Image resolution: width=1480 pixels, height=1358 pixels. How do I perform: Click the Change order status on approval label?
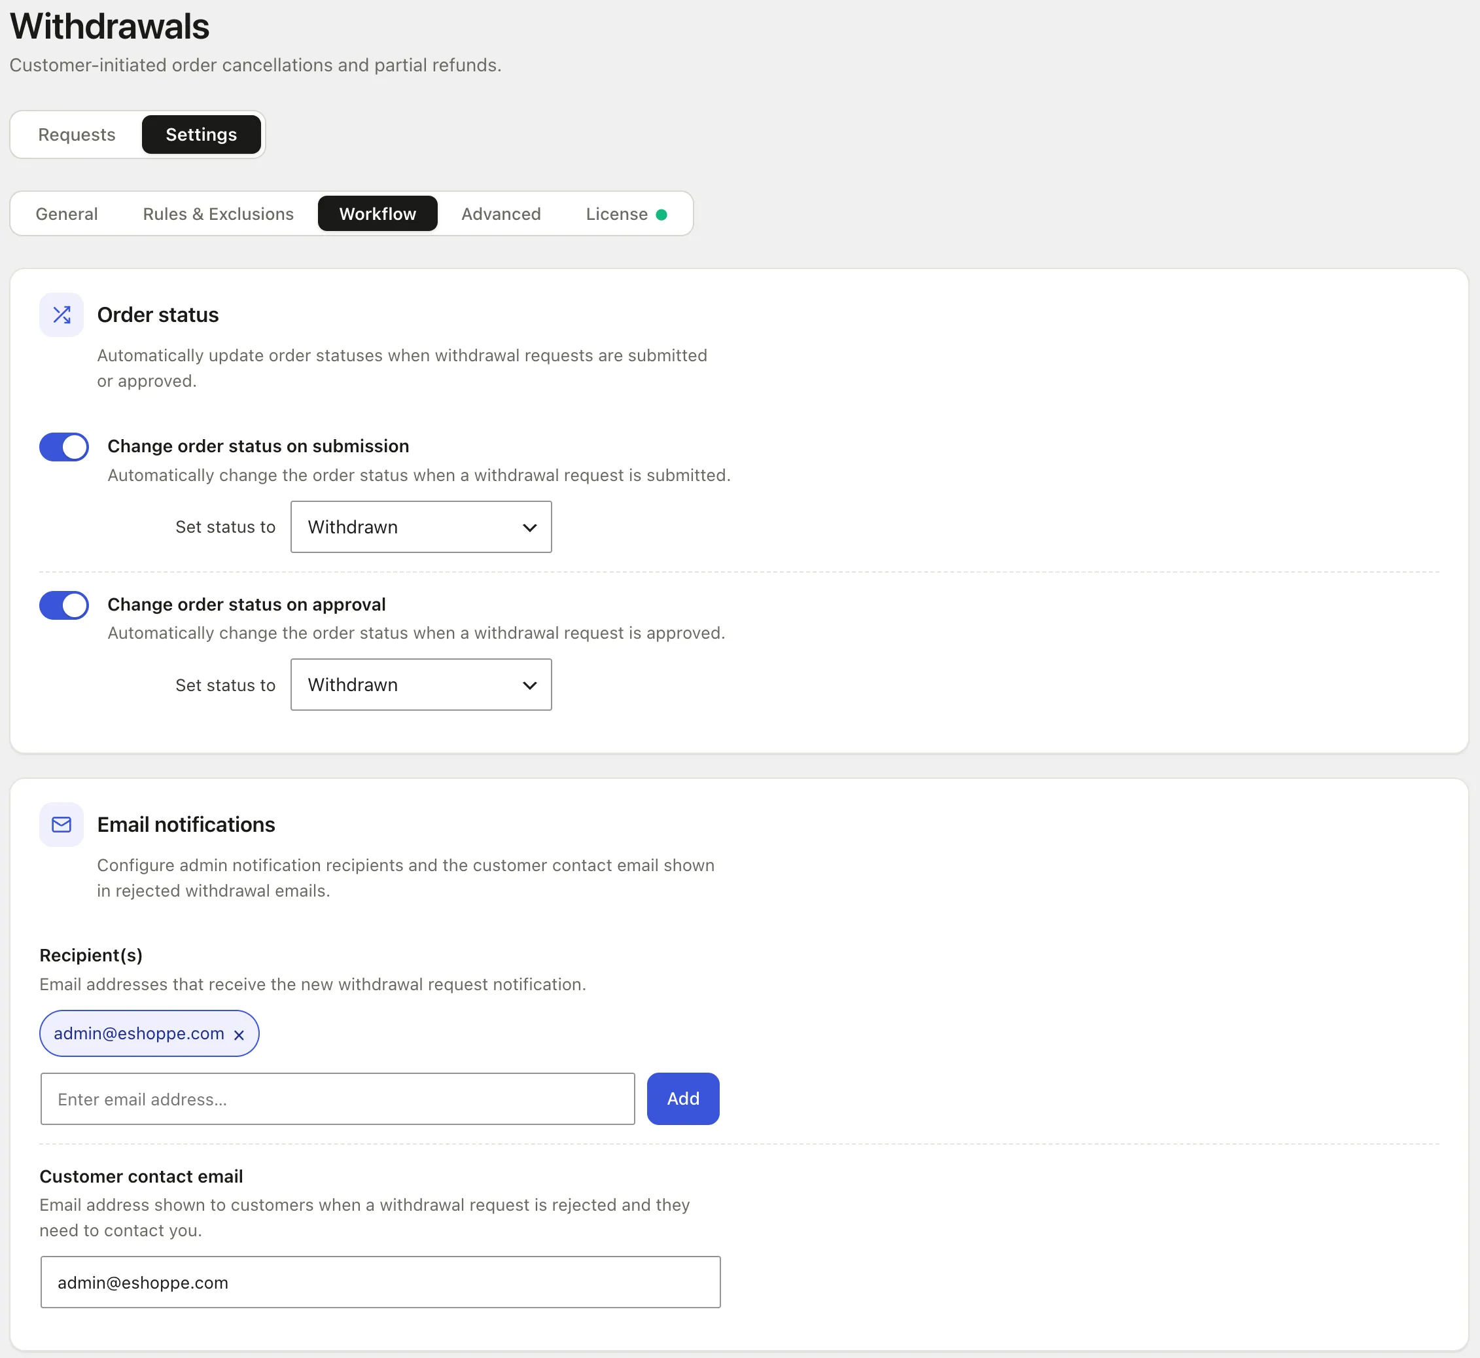pos(247,604)
